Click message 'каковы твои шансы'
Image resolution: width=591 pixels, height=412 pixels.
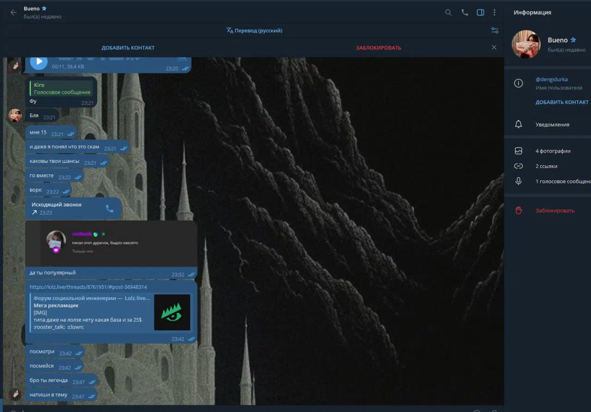coord(67,161)
